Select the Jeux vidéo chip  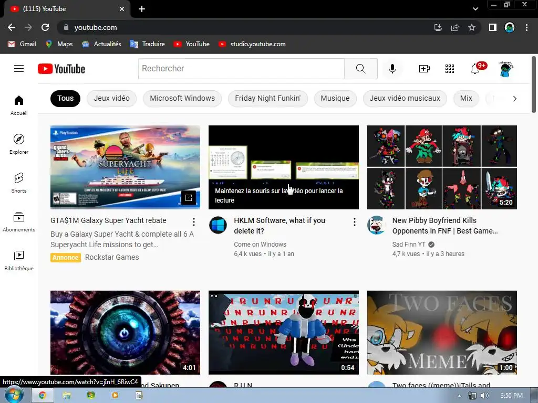pyautogui.click(x=111, y=98)
